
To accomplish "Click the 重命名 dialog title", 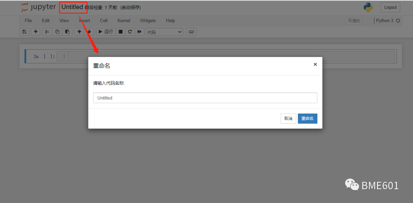I will click(x=102, y=66).
